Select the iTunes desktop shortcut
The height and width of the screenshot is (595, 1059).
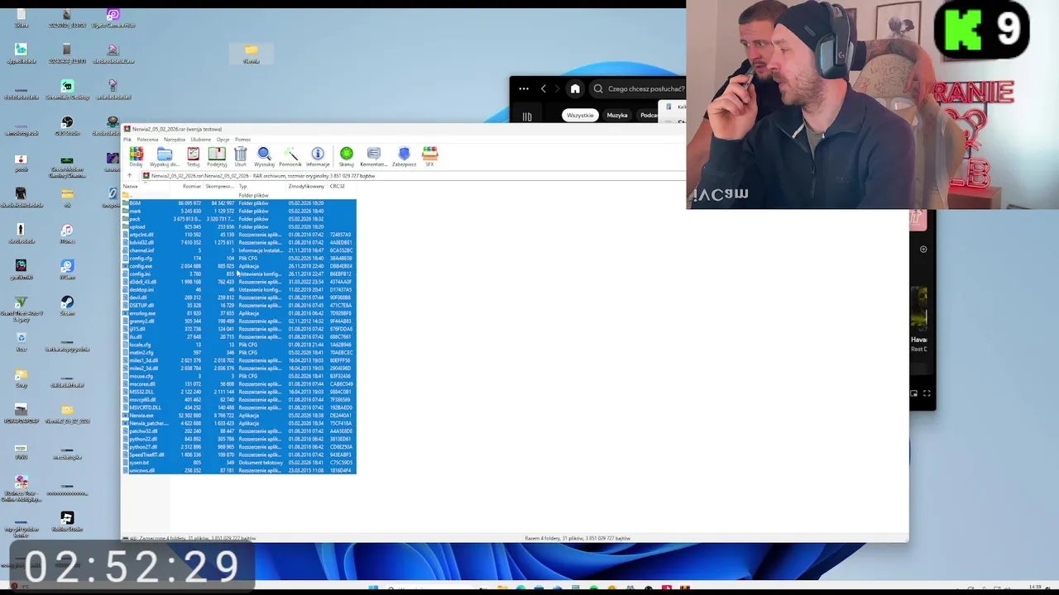(67, 234)
